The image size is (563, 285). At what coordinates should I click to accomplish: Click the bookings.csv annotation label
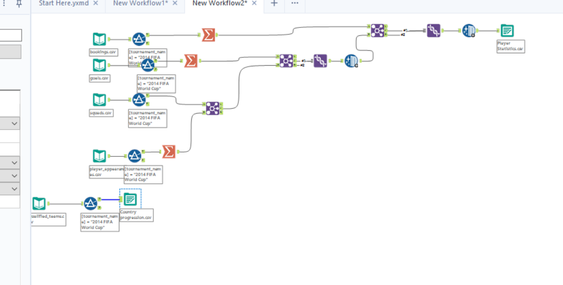[x=103, y=52]
